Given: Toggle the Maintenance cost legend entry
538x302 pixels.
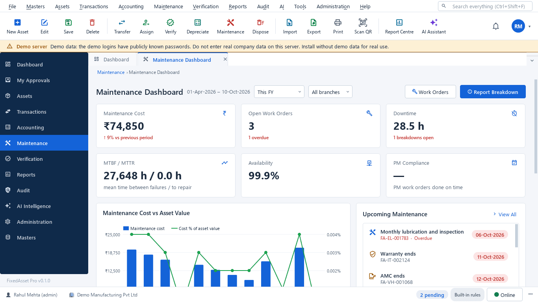Looking at the screenshot, I should [x=144, y=228].
